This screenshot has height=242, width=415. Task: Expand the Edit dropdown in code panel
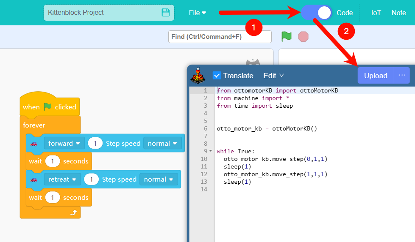[x=273, y=76]
